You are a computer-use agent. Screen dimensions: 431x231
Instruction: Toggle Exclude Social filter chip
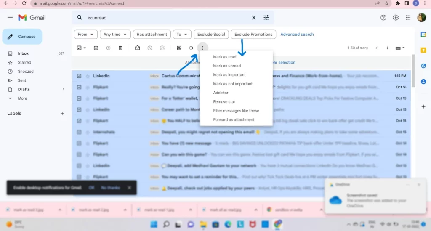(x=211, y=35)
